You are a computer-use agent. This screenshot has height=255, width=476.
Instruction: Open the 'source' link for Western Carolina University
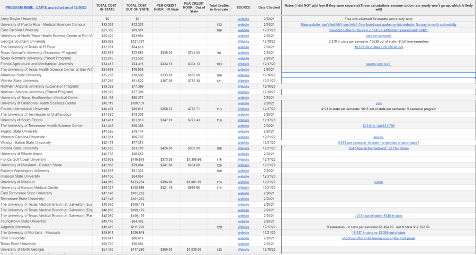click(378, 137)
